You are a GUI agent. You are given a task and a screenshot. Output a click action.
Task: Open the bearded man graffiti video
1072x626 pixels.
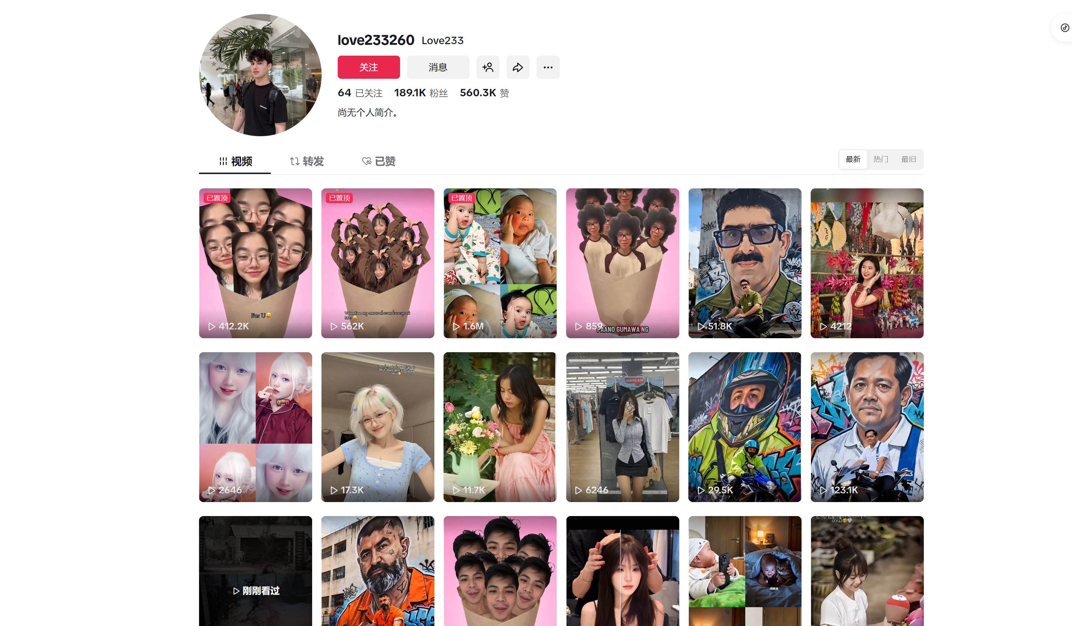click(x=378, y=571)
